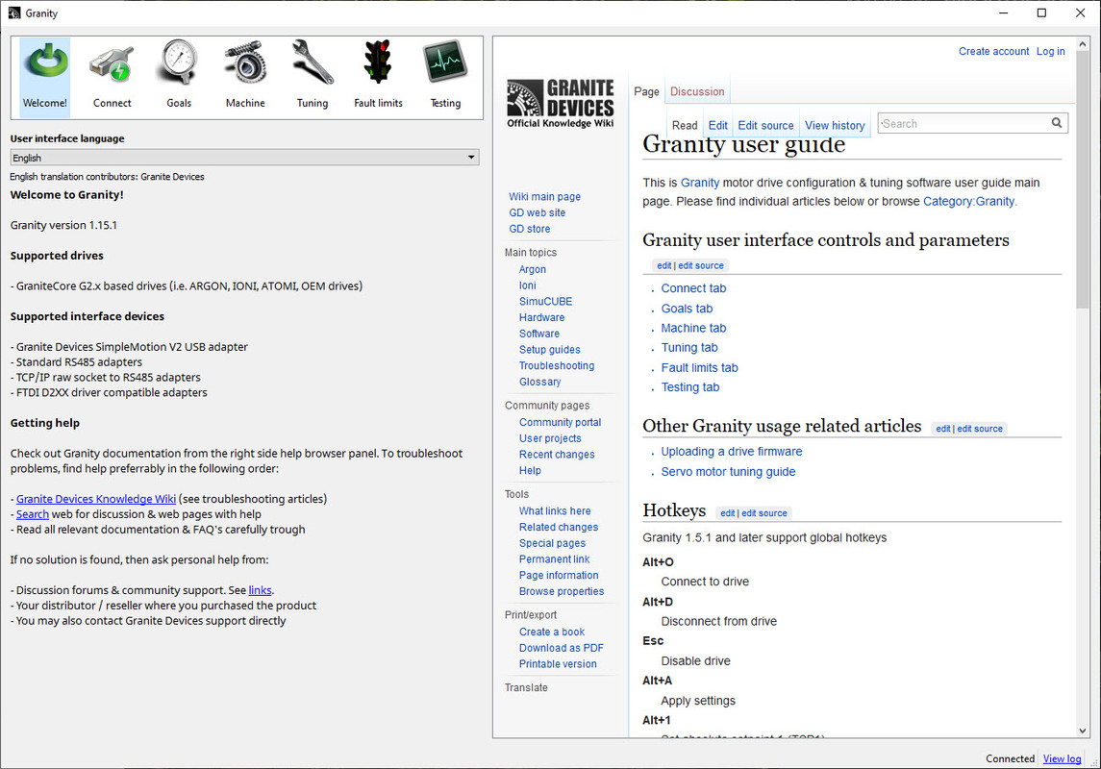Click the wiki search magnifier icon
This screenshot has width=1101, height=769.
[1057, 123]
